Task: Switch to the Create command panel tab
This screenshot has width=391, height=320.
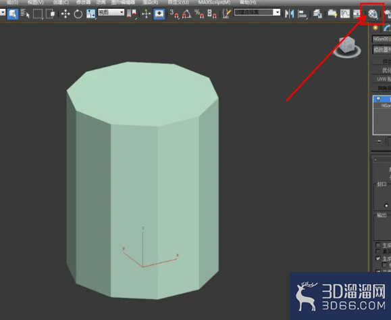Action: (x=375, y=28)
